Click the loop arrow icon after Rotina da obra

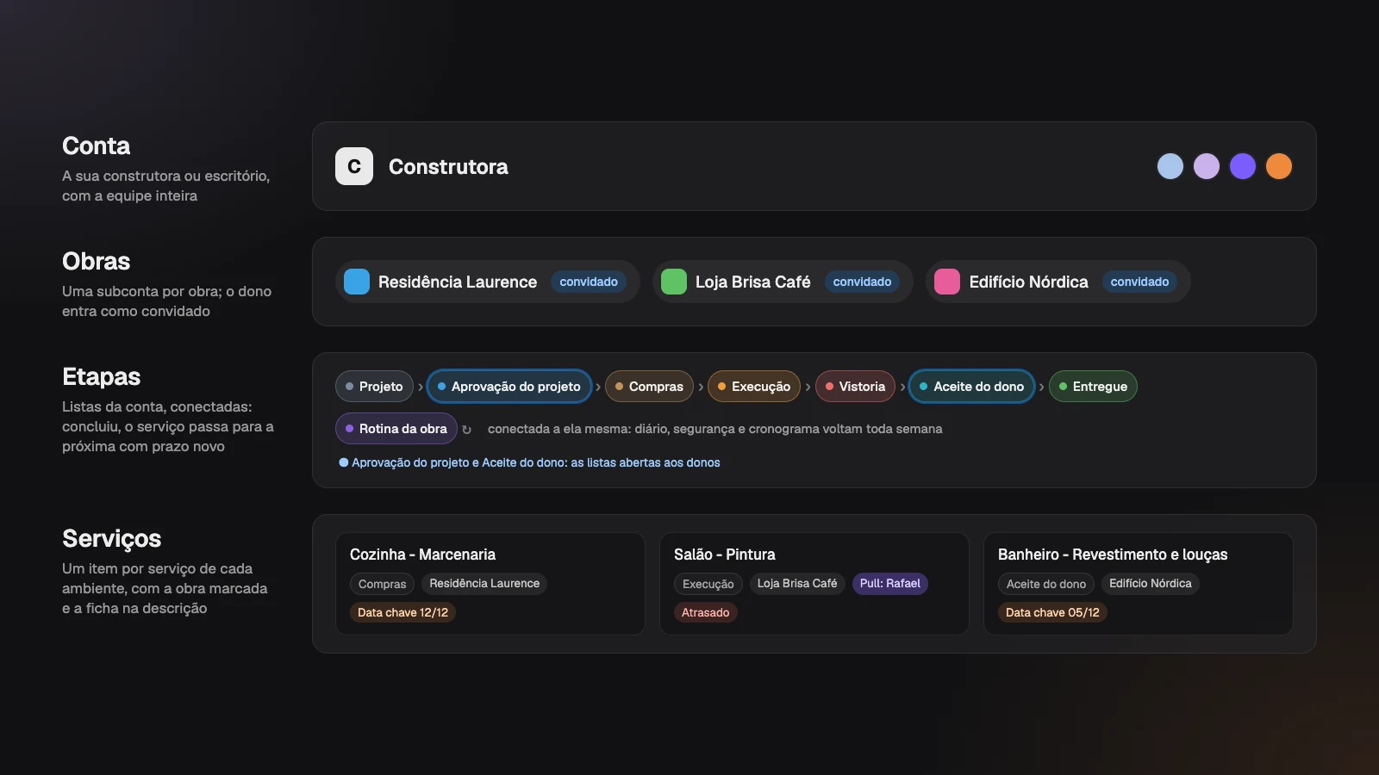click(x=467, y=430)
